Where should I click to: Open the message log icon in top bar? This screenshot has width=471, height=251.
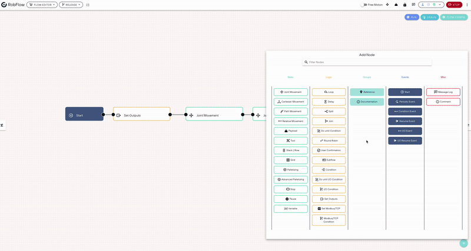coord(414,5)
